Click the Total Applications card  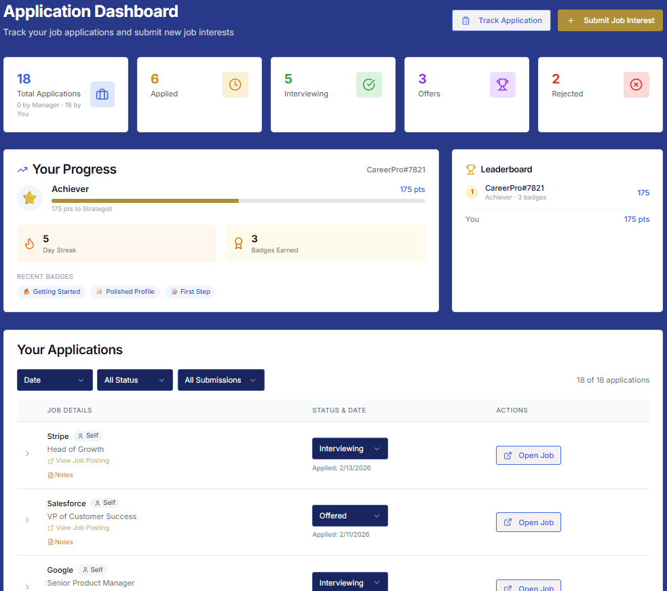pyautogui.click(x=66, y=94)
